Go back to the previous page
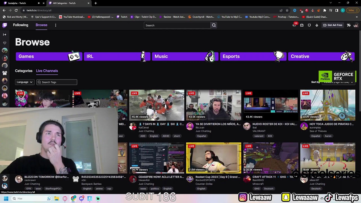The width and height of the screenshot is (361, 203). (4, 10)
